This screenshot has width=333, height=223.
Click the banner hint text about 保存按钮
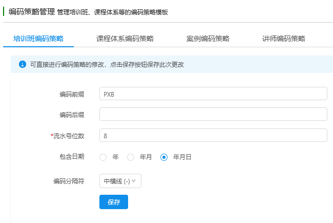(107, 64)
